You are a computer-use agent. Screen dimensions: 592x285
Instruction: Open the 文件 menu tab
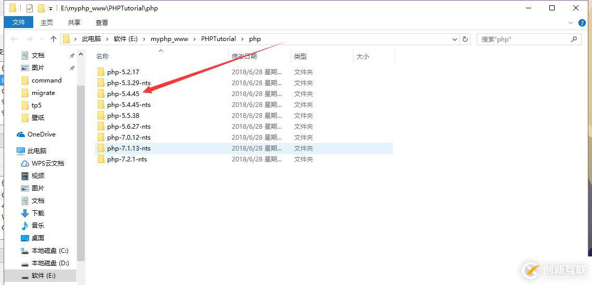coord(19,22)
